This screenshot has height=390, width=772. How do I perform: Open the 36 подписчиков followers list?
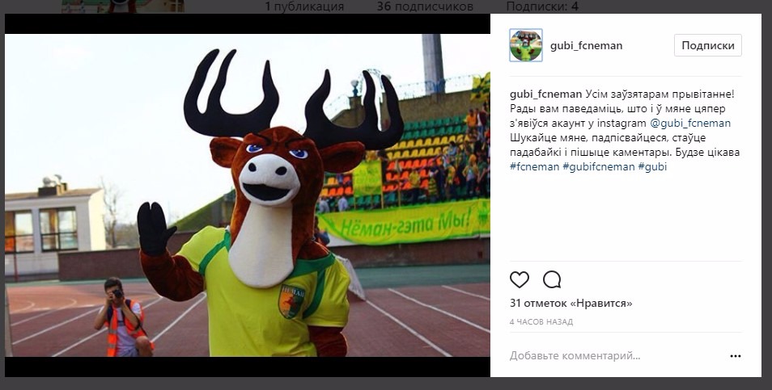click(425, 6)
